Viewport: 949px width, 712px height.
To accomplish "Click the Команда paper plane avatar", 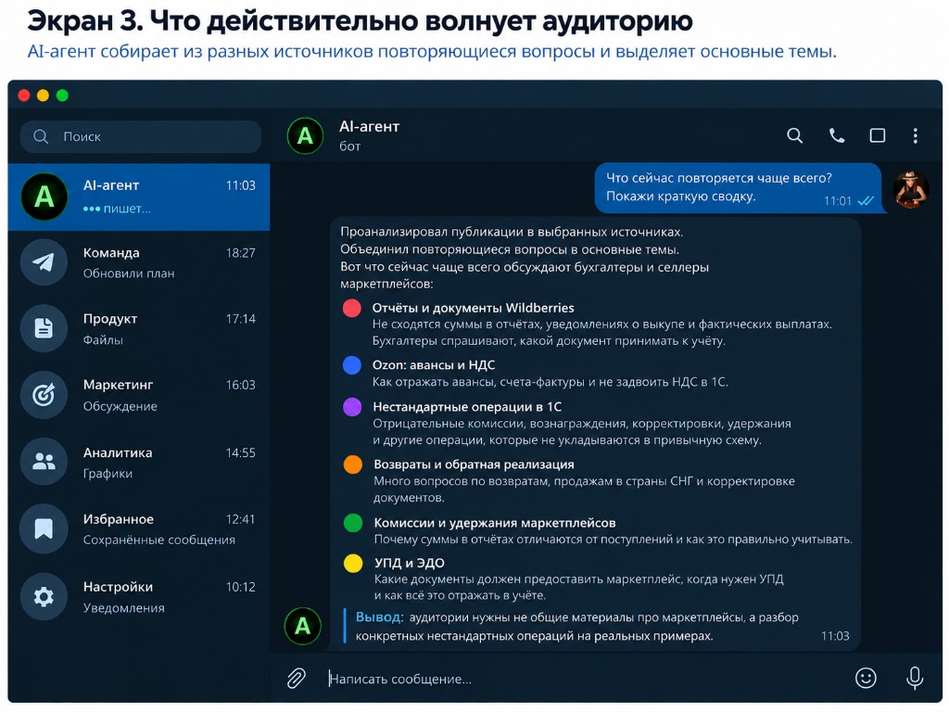I will (43, 262).
